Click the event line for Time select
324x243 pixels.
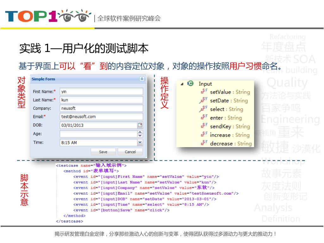(x=141, y=205)
